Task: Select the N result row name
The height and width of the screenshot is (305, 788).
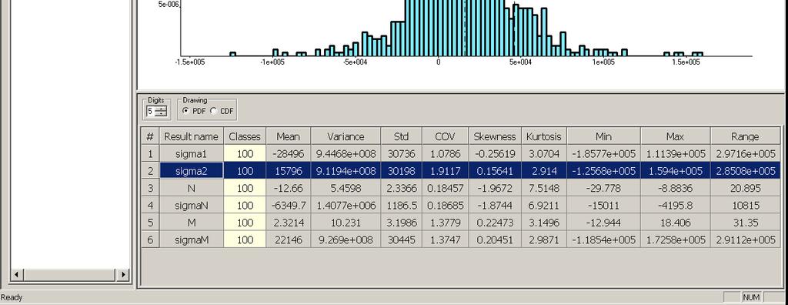Action: tap(192, 188)
